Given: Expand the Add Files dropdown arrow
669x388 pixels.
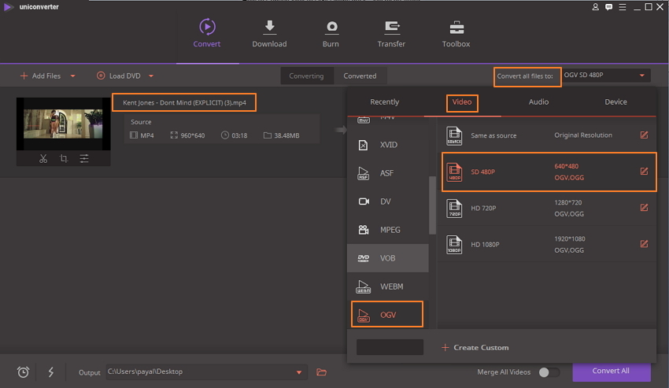Looking at the screenshot, I should pyautogui.click(x=72, y=76).
